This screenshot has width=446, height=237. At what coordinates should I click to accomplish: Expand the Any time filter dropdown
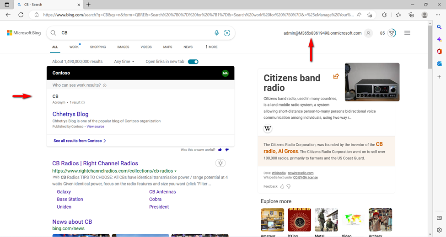coord(124,61)
